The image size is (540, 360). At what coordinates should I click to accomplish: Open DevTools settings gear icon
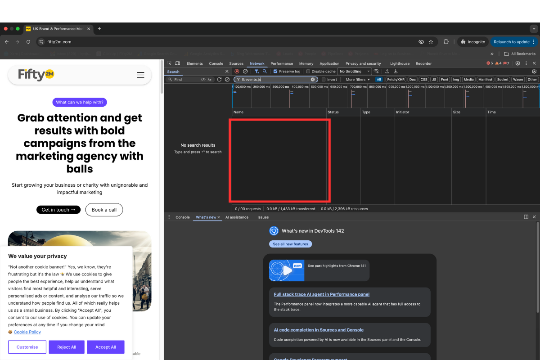click(x=517, y=63)
